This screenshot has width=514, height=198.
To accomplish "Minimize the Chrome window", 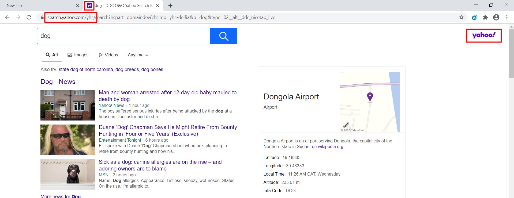I will 476,5.
